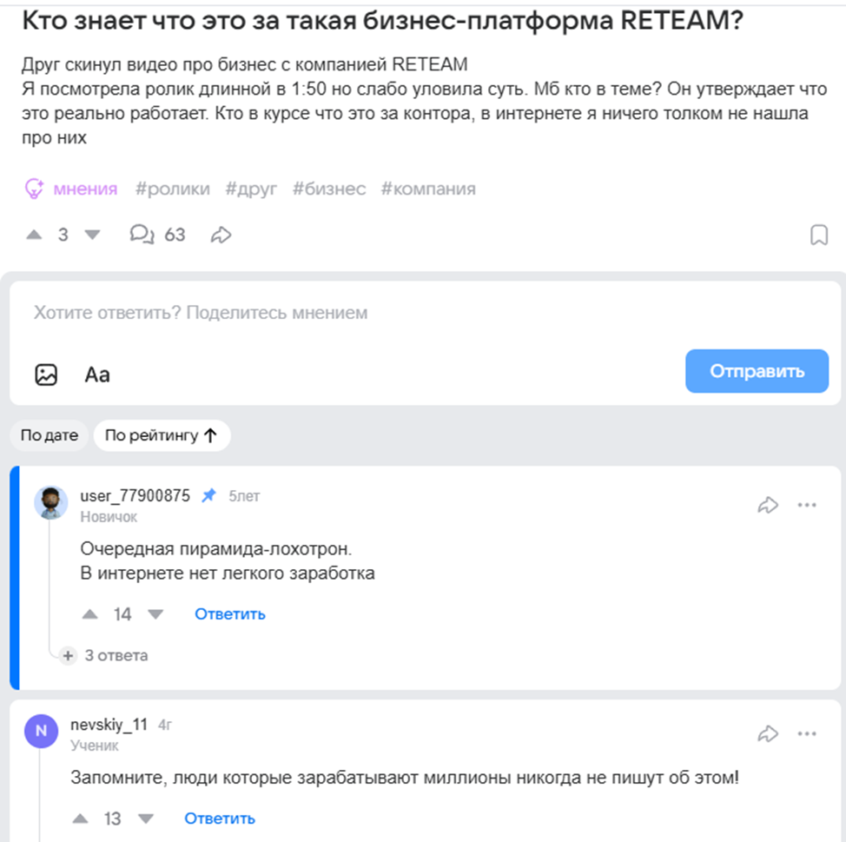
Task: Sort comments with По дате tab
Action: coord(50,436)
